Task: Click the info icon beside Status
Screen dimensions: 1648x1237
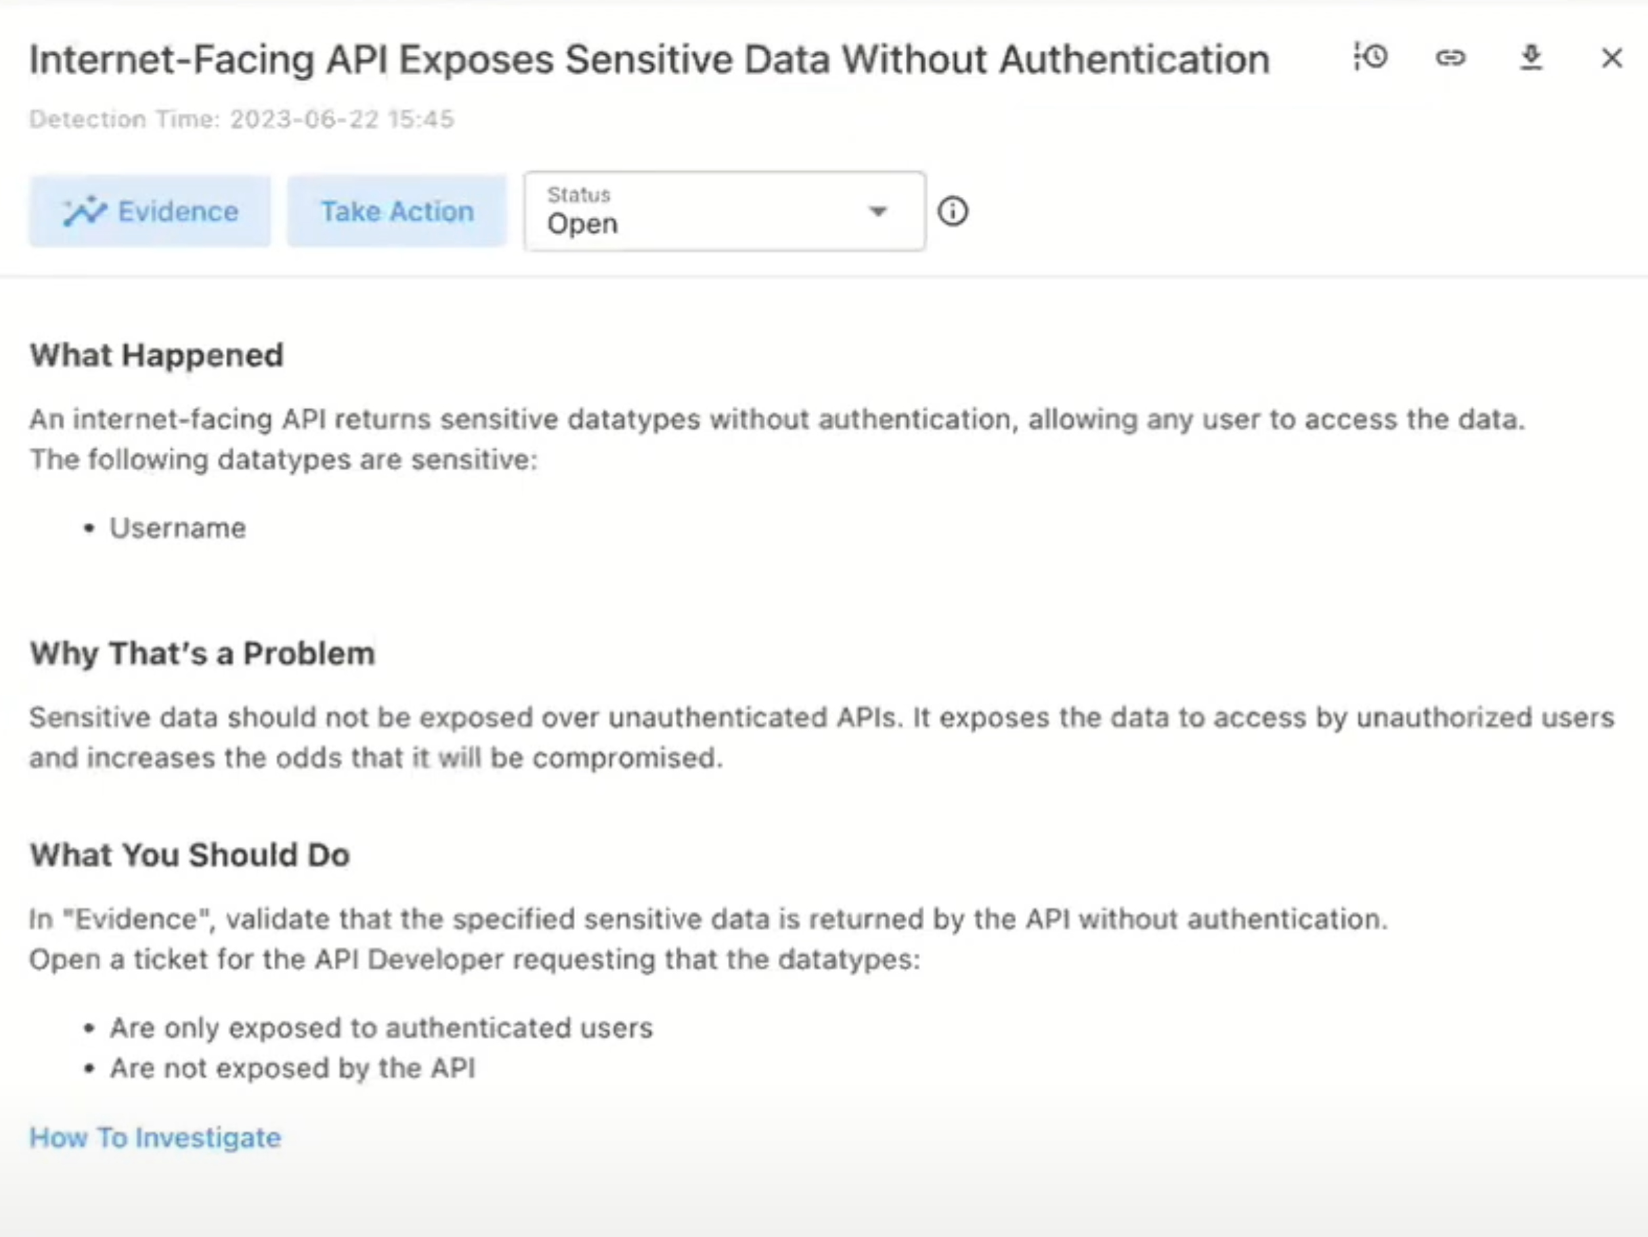Action: 953,212
